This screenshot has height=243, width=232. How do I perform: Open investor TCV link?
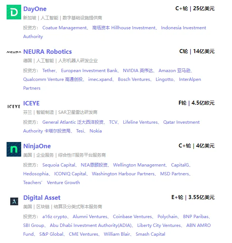(x=113, y=122)
